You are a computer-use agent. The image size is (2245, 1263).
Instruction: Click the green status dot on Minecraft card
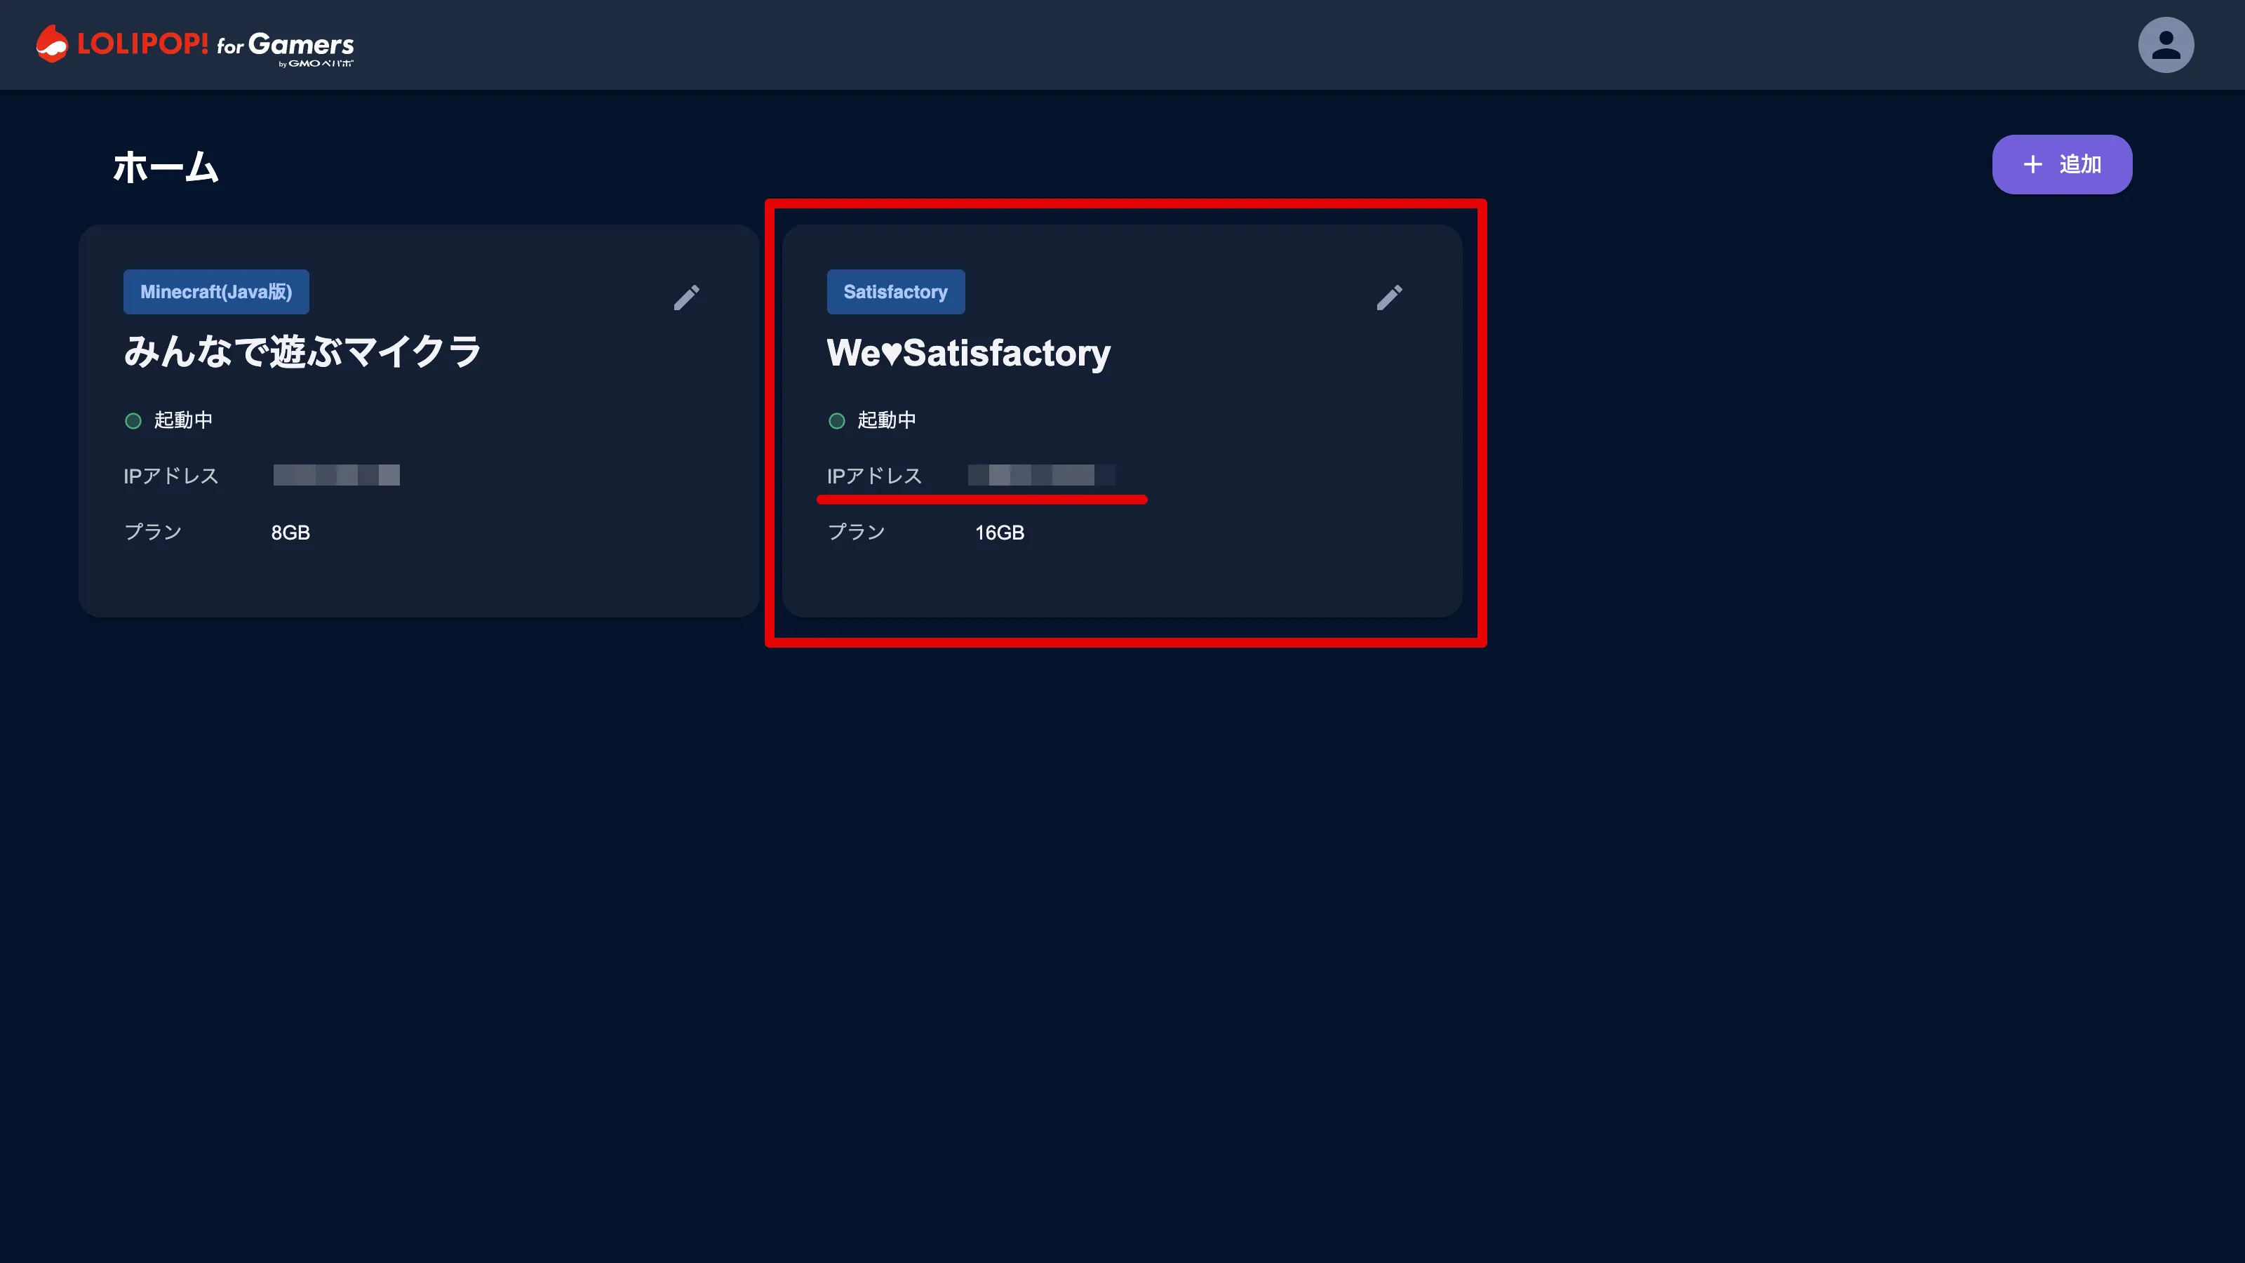coord(133,421)
